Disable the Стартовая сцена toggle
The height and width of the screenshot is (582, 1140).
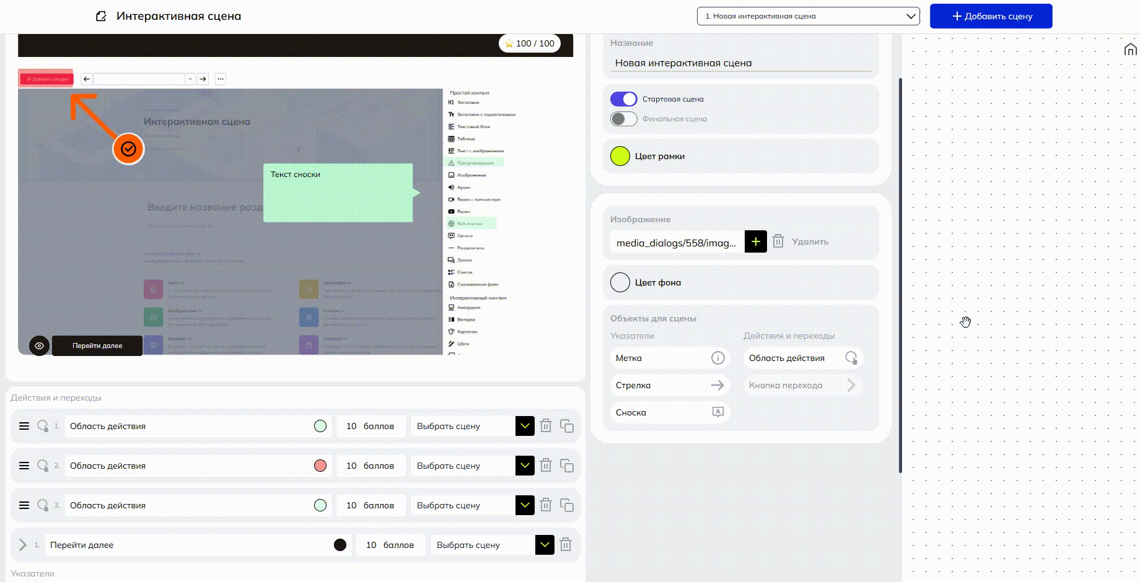(x=623, y=99)
